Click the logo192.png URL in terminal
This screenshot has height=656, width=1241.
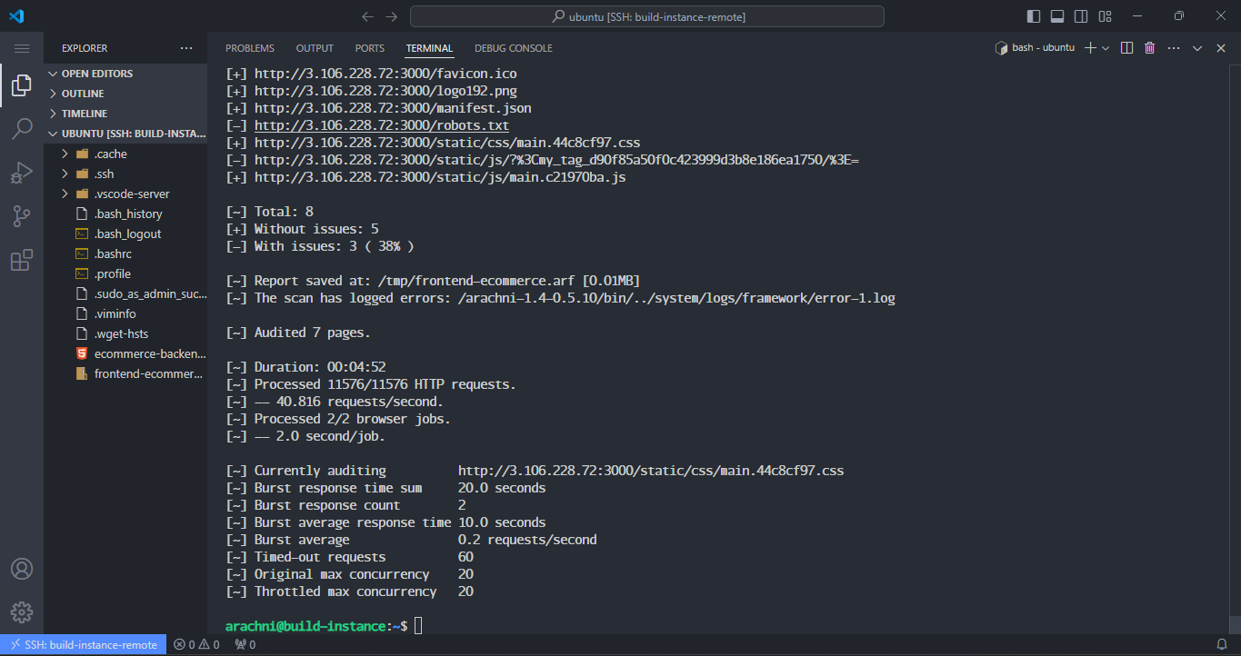(x=385, y=91)
